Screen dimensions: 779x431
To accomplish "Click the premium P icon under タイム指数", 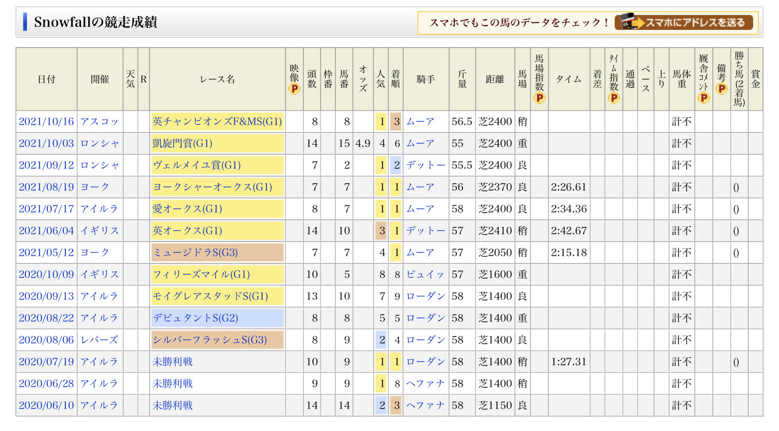I will tap(614, 98).
